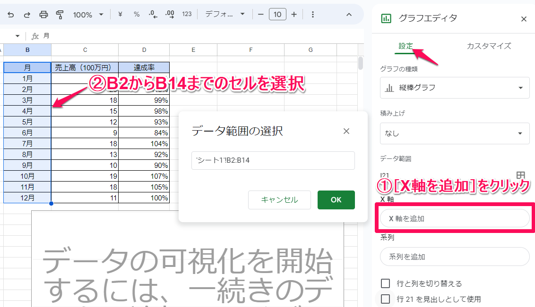Collapse the toolbar with the chevron up

pyautogui.click(x=349, y=14)
